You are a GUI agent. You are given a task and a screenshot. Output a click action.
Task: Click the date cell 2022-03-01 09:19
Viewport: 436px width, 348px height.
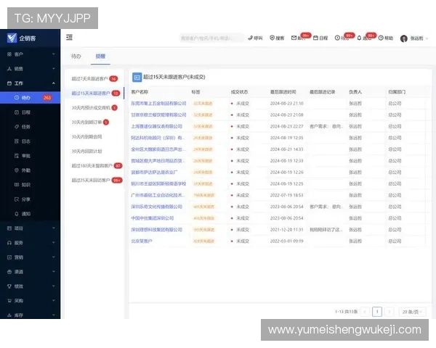287,241
